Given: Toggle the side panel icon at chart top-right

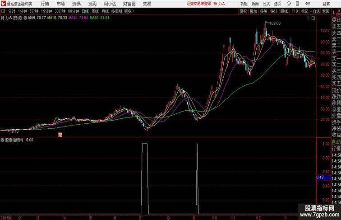Looking at the screenshot, I should click(313, 18).
